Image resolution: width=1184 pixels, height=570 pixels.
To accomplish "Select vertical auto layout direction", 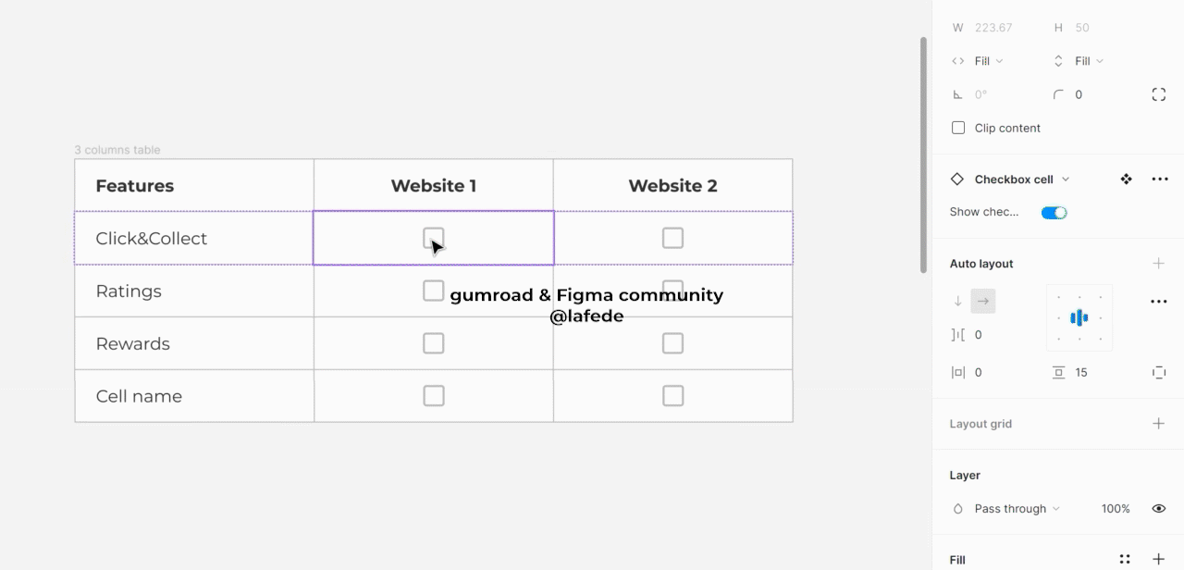I will coord(958,301).
